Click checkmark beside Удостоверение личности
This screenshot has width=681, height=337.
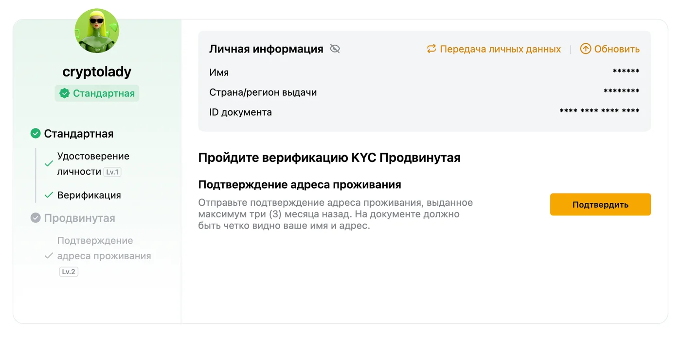click(49, 164)
